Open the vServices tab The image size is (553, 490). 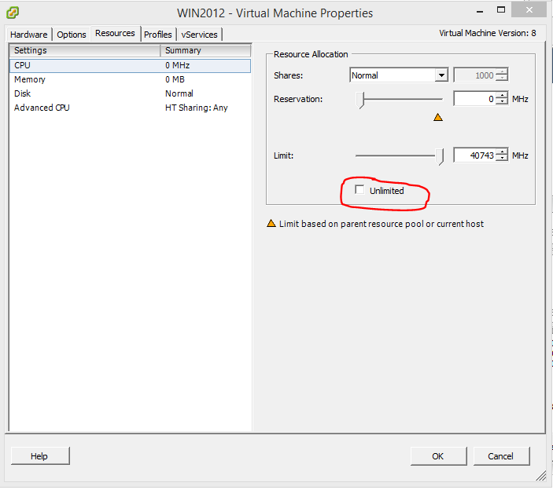tap(200, 35)
